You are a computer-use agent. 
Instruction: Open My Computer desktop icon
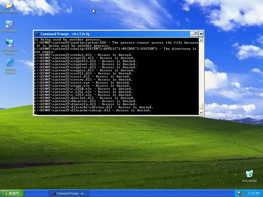coord(9,26)
